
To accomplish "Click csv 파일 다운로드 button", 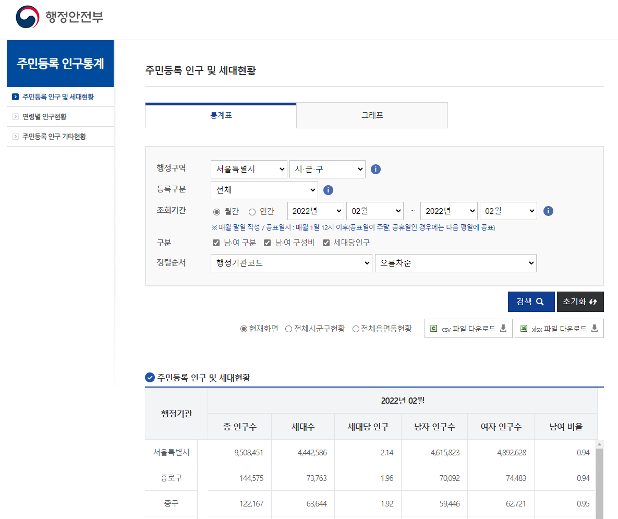I will pyautogui.click(x=468, y=328).
